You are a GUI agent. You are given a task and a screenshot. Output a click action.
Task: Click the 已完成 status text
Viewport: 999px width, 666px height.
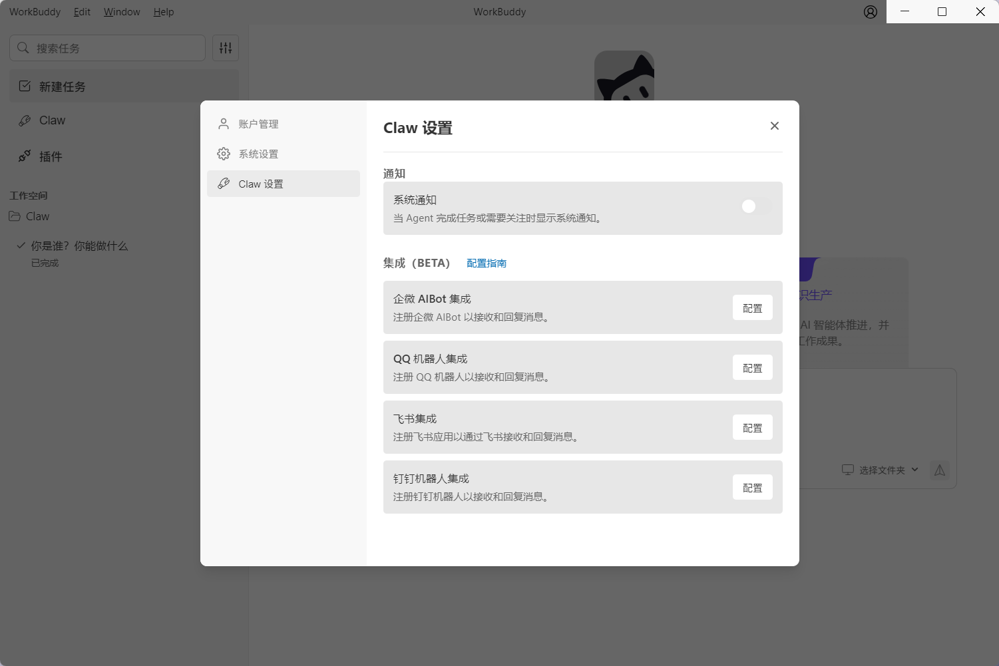click(45, 263)
